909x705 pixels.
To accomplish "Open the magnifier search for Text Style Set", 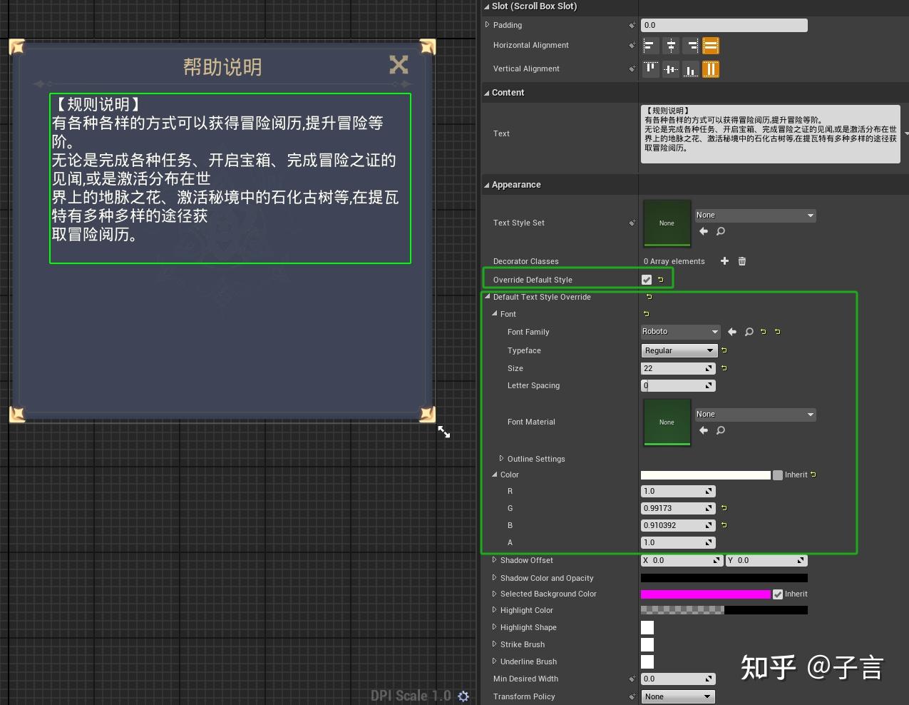I will (x=720, y=231).
